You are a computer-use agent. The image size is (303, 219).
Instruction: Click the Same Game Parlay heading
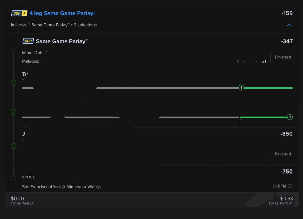click(62, 41)
